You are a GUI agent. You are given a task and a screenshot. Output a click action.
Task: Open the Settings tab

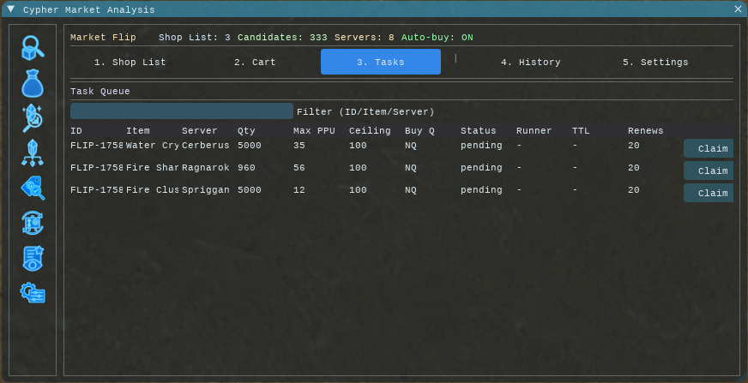click(x=655, y=63)
